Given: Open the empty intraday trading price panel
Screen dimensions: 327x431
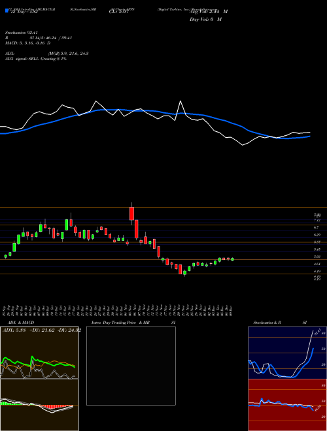Looking at the screenshot, I should (x=131, y=366).
